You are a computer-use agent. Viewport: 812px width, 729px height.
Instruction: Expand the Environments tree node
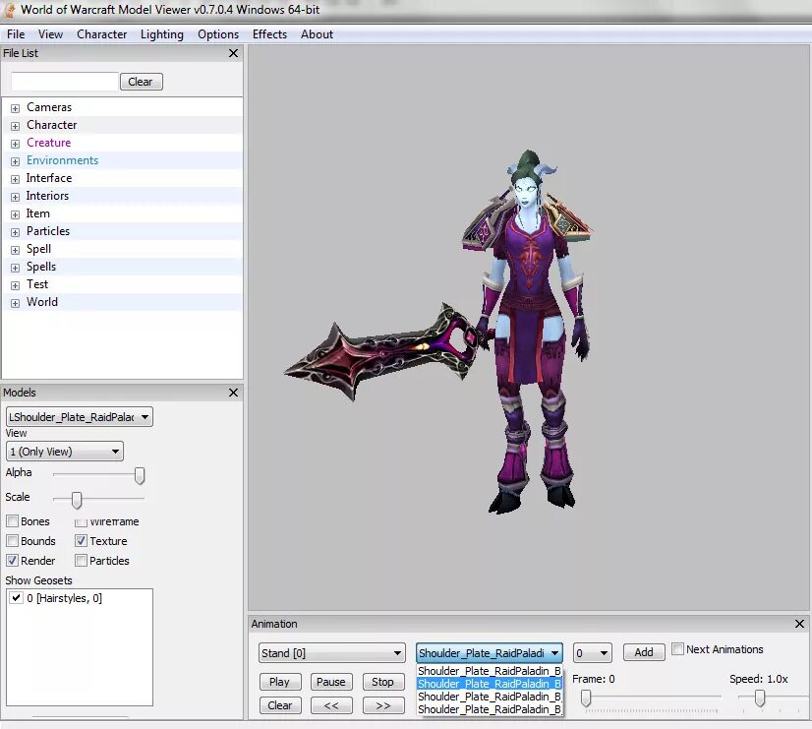pyautogui.click(x=16, y=161)
